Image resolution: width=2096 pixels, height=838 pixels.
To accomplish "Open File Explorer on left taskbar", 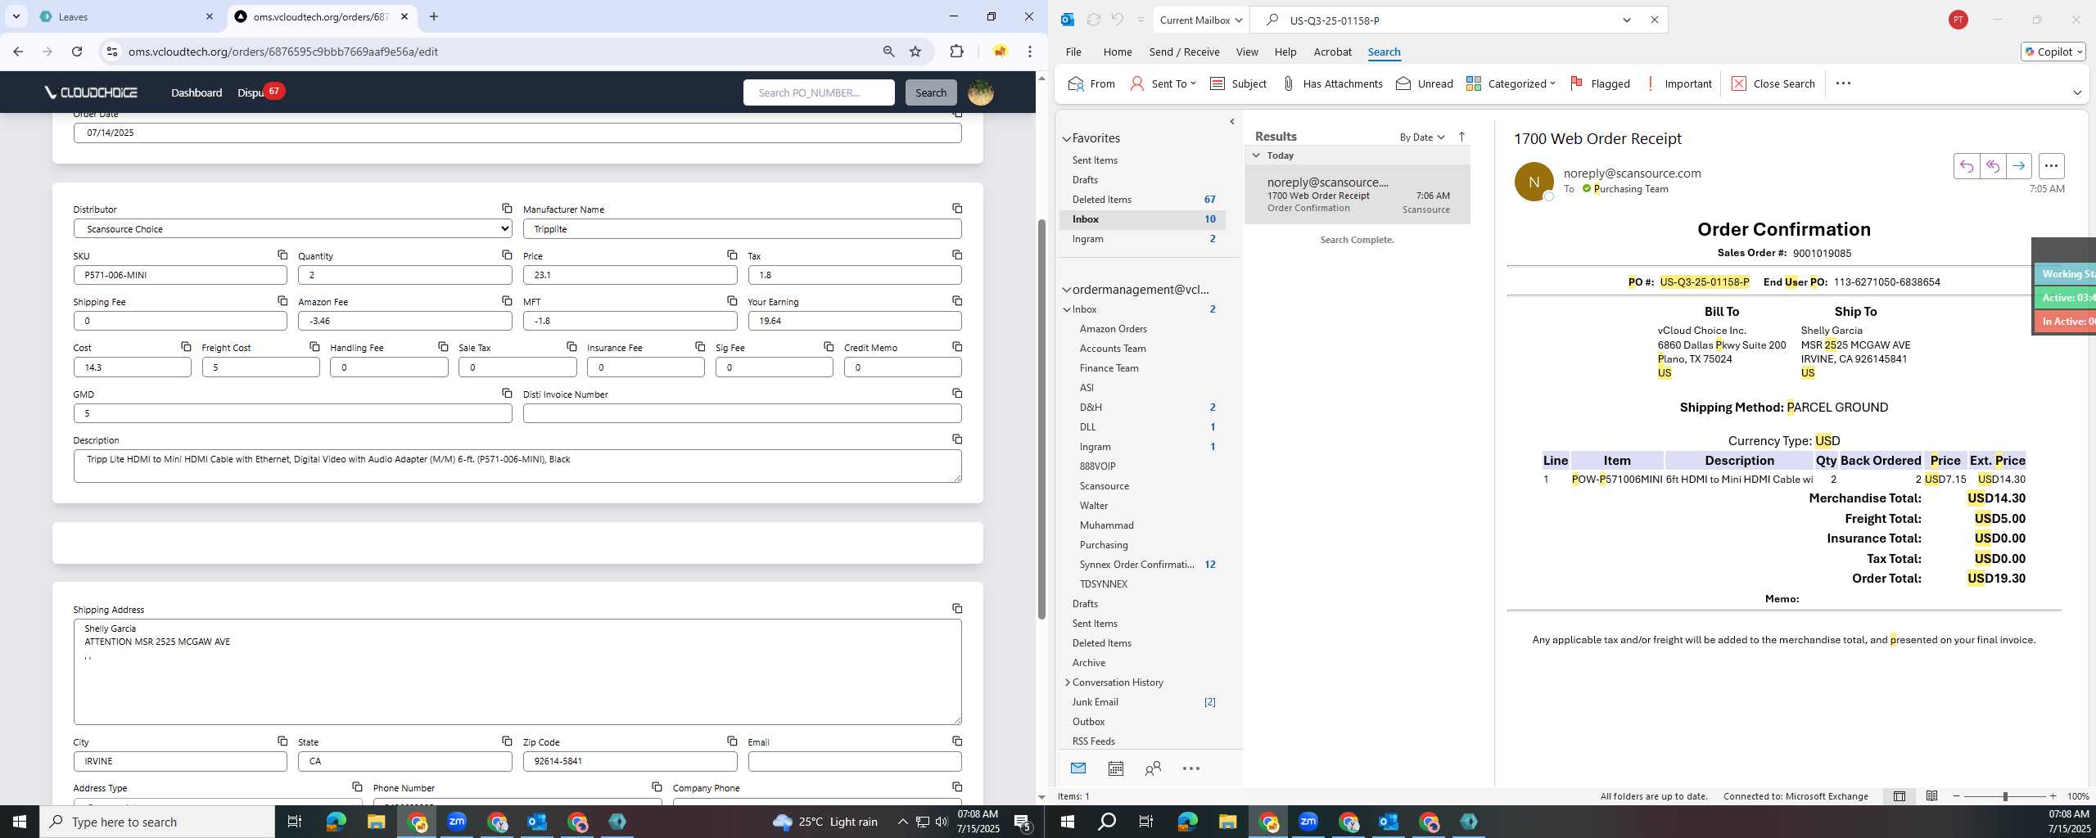I will coord(376,822).
